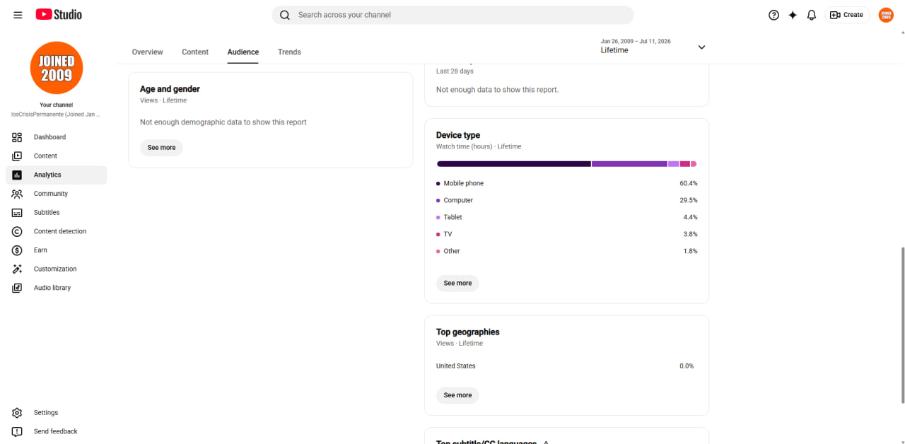The height and width of the screenshot is (444, 905).
Task: Click the Jan 26, 2009 – Jul 11, 2026 date text
Action: pos(636,42)
